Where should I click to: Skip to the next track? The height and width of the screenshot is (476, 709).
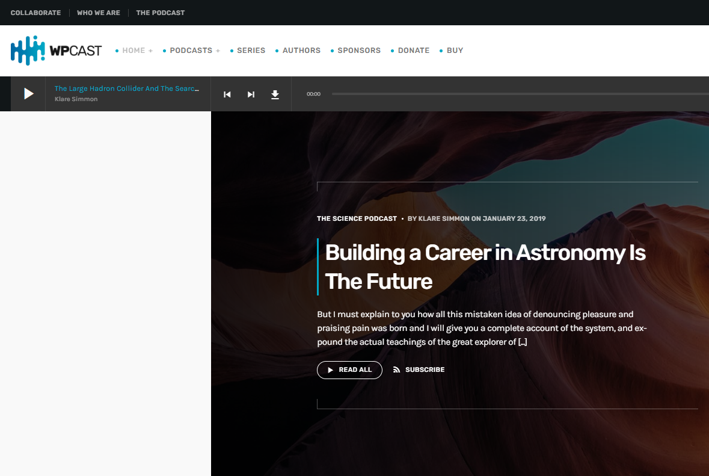251,94
